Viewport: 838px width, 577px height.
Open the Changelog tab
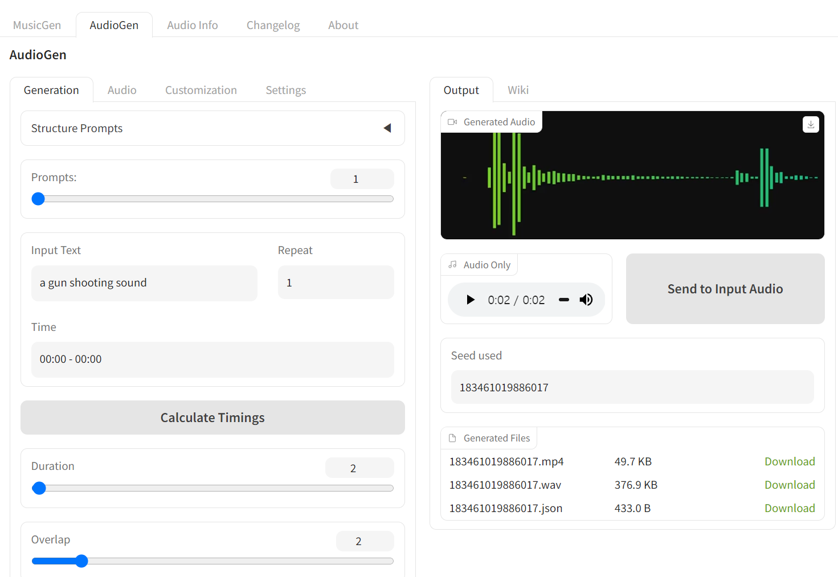tap(273, 25)
